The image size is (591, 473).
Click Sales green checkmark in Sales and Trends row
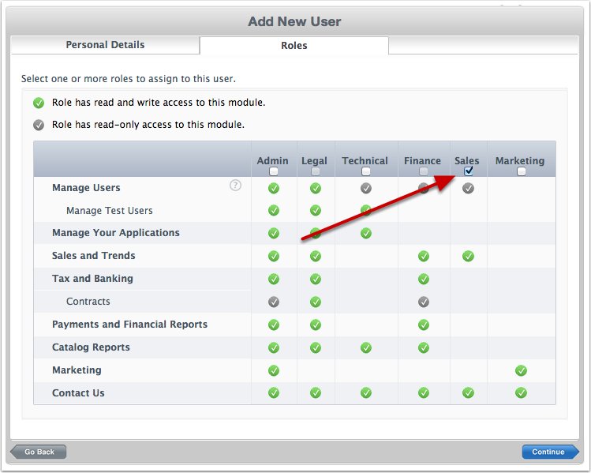click(x=468, y=256)
